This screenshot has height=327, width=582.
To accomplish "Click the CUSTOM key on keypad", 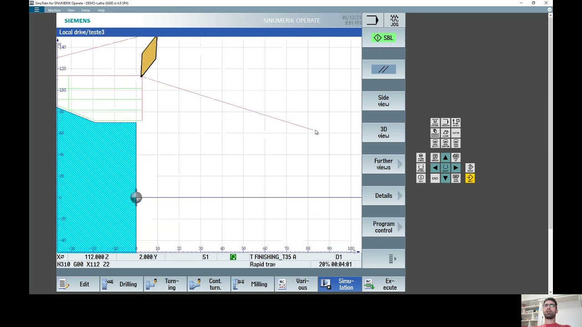I will pos(456,133).
